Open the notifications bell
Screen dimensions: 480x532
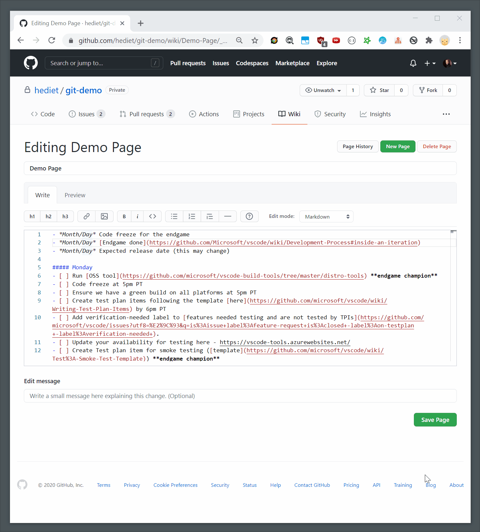pyautogui.click(x=413, y=63)
